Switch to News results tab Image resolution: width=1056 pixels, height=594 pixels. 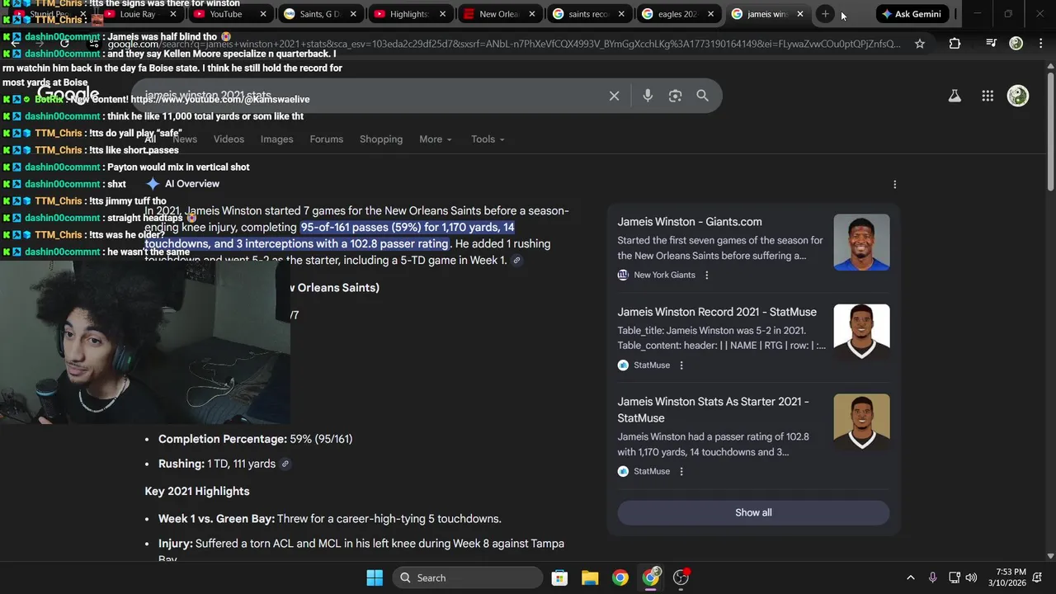[x=185, y=139]
